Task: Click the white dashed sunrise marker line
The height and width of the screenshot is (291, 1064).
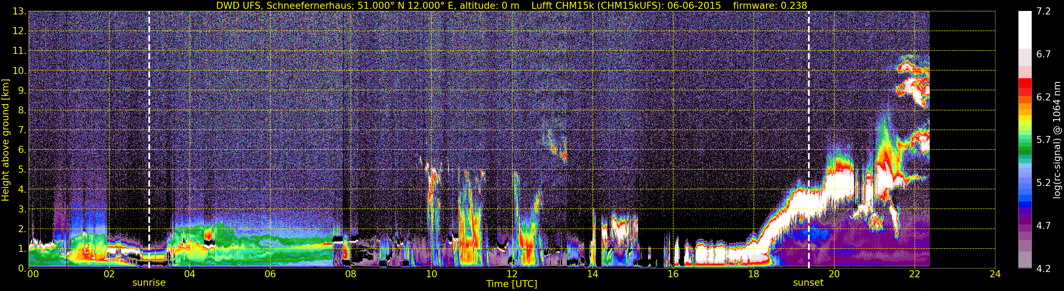Action: tap(149, 140)
